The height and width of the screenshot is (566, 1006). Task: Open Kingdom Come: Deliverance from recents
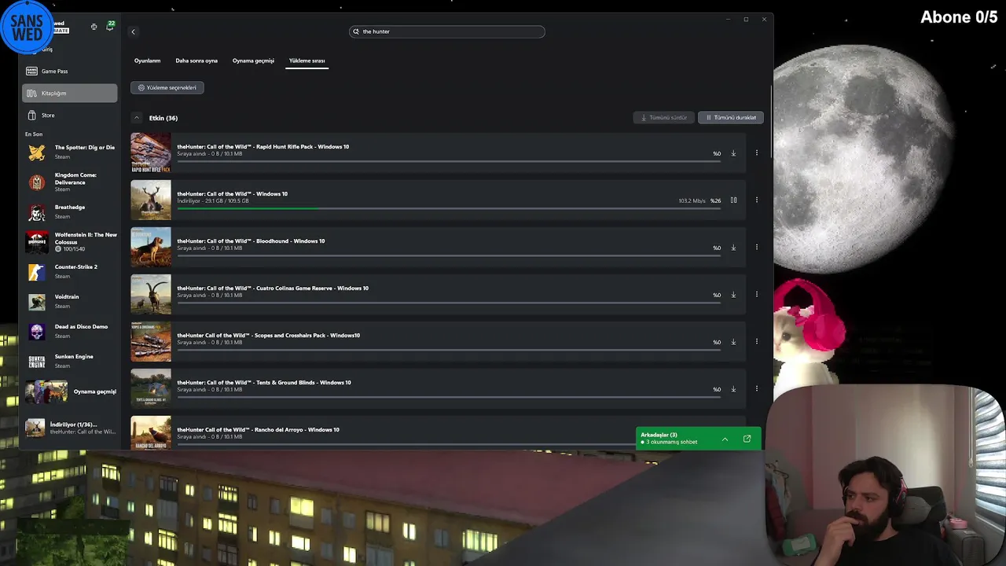click(71, 182)
